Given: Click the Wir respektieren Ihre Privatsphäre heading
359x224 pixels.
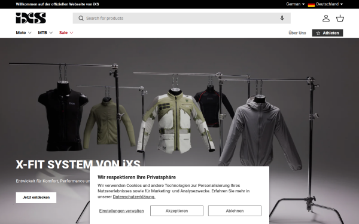Looking at the screenshot, I should [136, 177].
